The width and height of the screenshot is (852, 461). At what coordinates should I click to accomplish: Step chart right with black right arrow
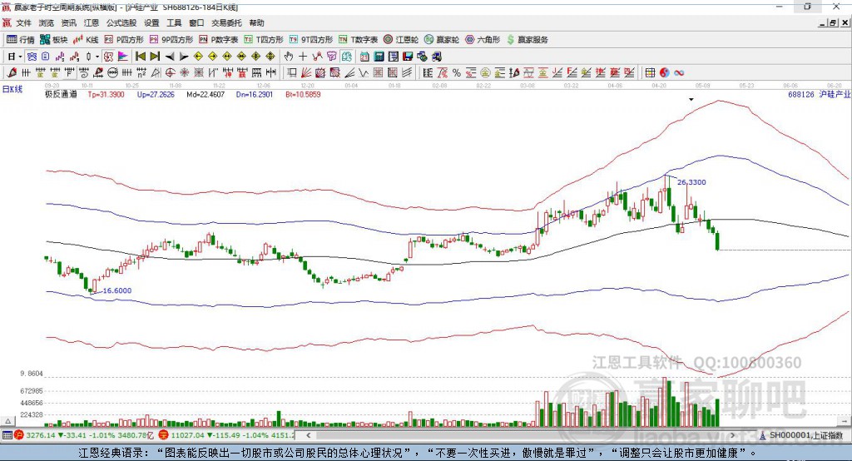coord(184,57)
